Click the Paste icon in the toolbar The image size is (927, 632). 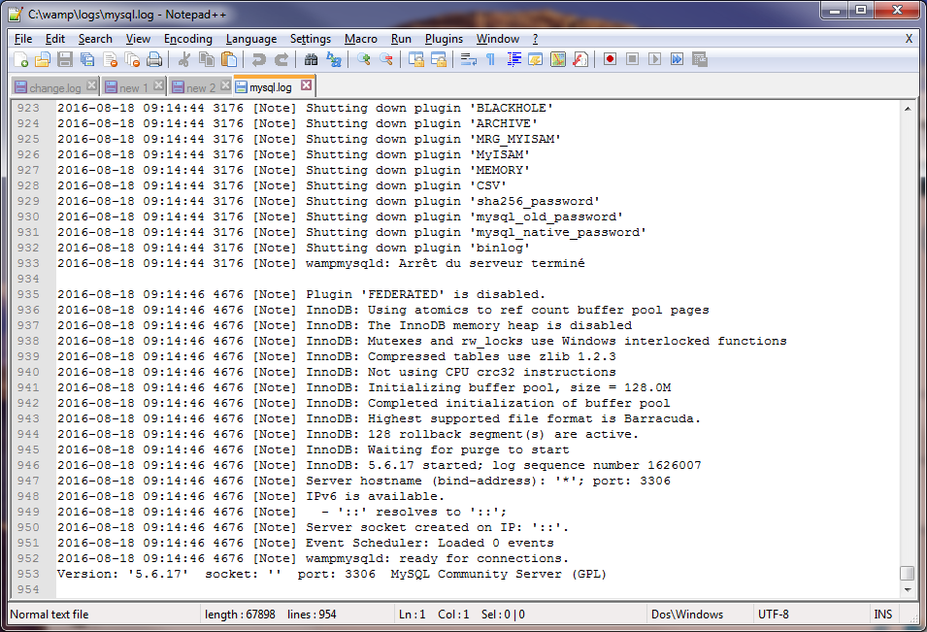[228, 59]
